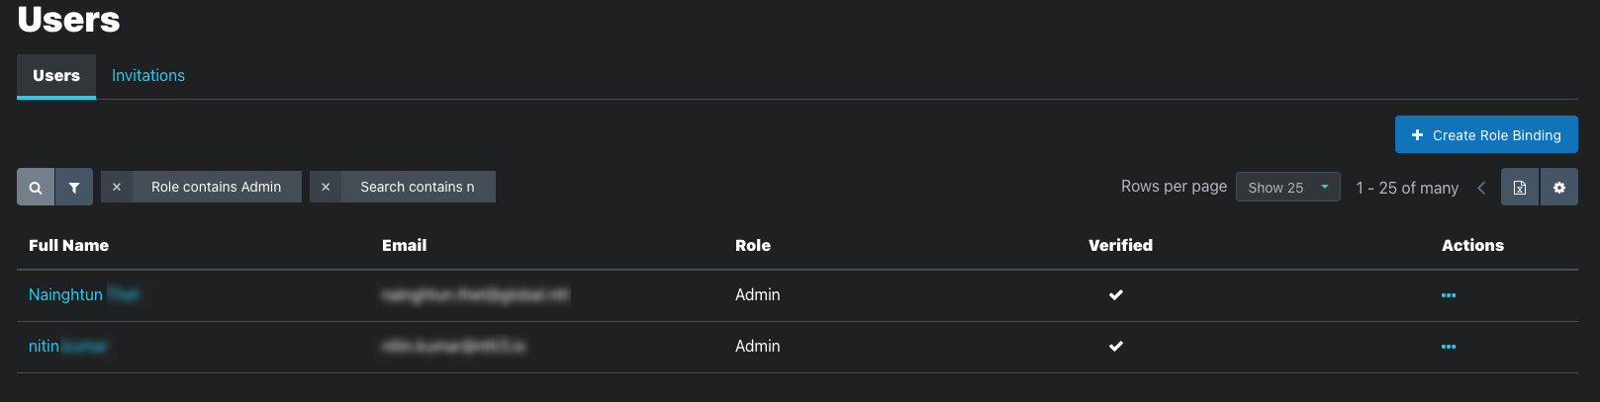Sort by Role column header
This screenshot has width=1600, height=402.
point(753,245)
